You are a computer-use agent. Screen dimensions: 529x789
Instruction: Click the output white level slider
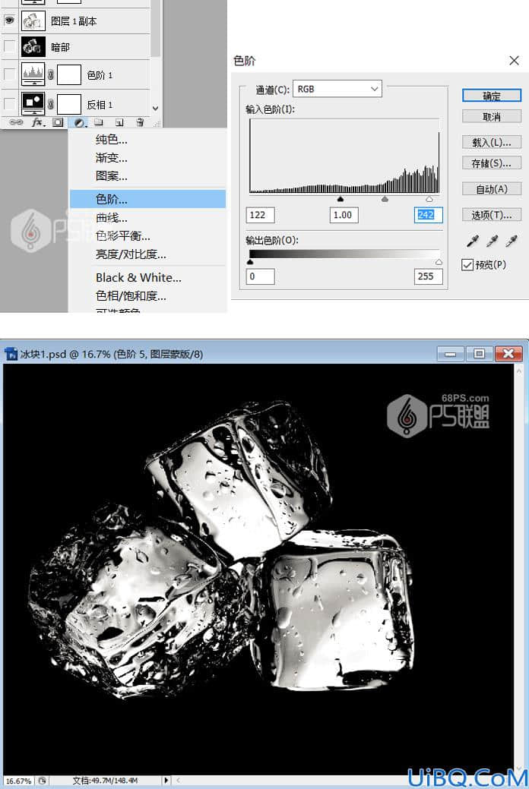click(439, 262)
